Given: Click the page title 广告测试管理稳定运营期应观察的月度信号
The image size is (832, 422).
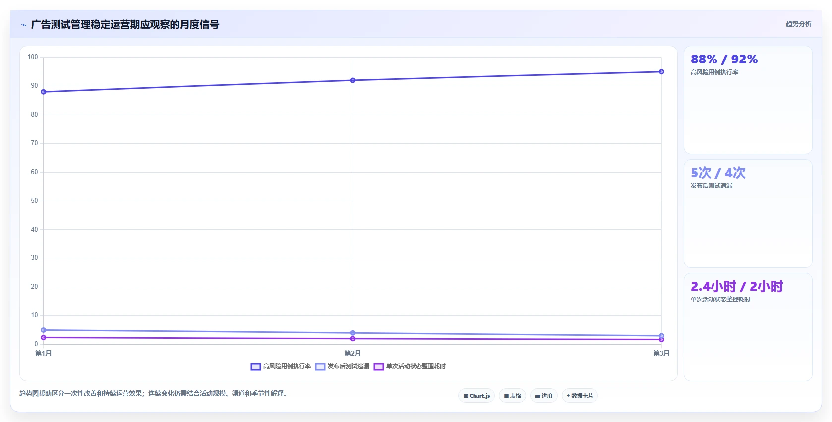Looking at the screenshot, I should pos(125,24).
